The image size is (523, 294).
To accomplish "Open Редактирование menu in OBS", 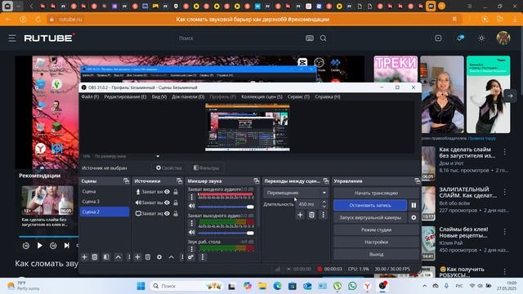I will (125, 96).
